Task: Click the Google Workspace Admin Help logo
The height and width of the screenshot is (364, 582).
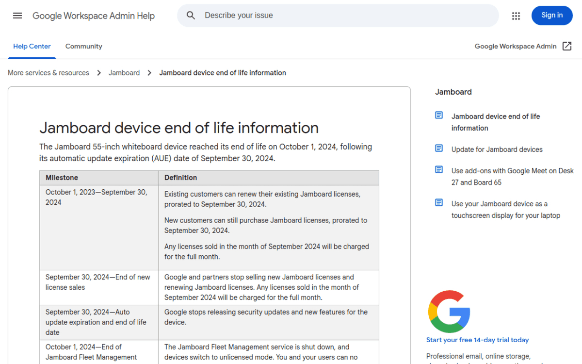Action: [94, 16]
